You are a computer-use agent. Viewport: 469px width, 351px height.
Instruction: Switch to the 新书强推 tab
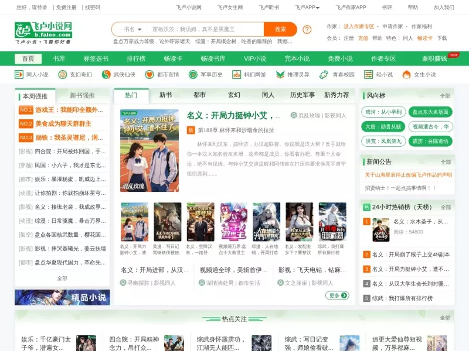point(82,95)
